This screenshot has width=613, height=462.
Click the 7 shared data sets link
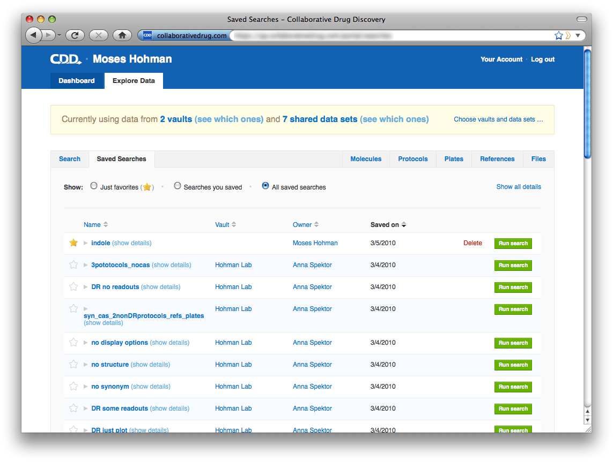point(320,119)
